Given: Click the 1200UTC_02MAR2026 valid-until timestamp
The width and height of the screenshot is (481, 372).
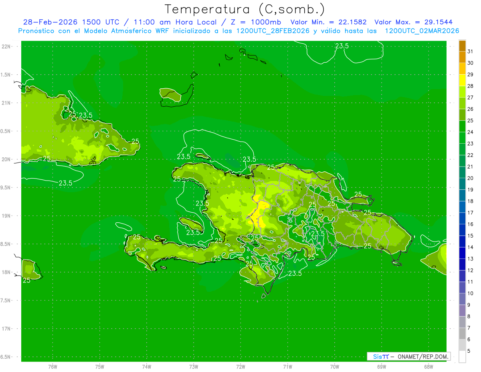Looking at the screenshot, I should [422, 31].
